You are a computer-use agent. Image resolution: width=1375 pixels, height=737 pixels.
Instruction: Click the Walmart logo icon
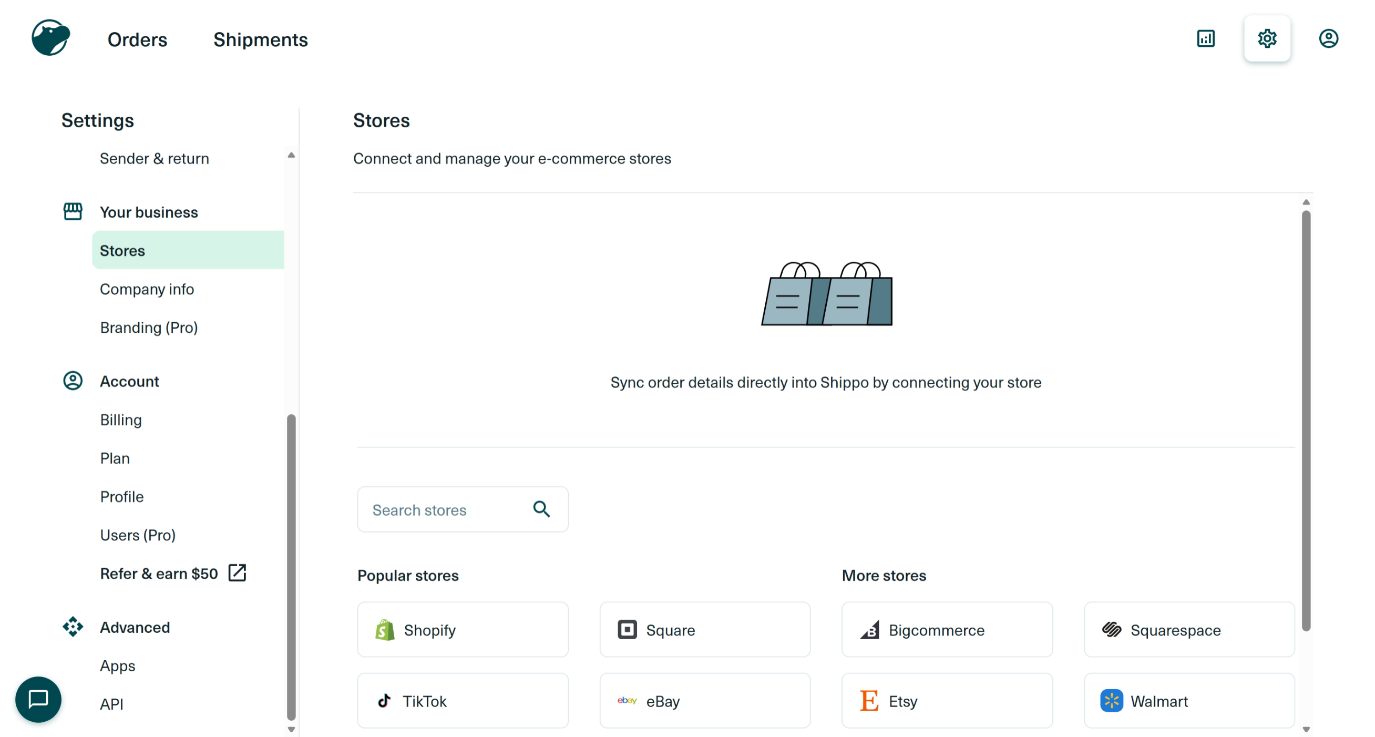click(1112, 700)
